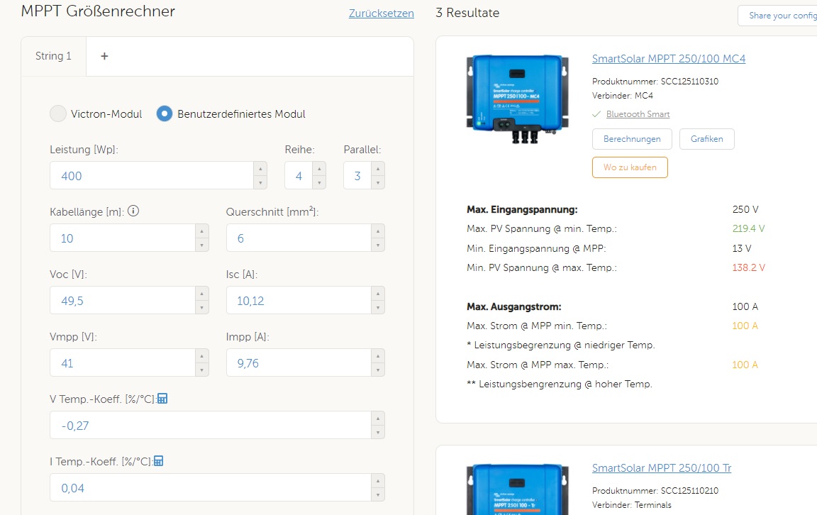Increase the Voc [V] value

[202, 294]
